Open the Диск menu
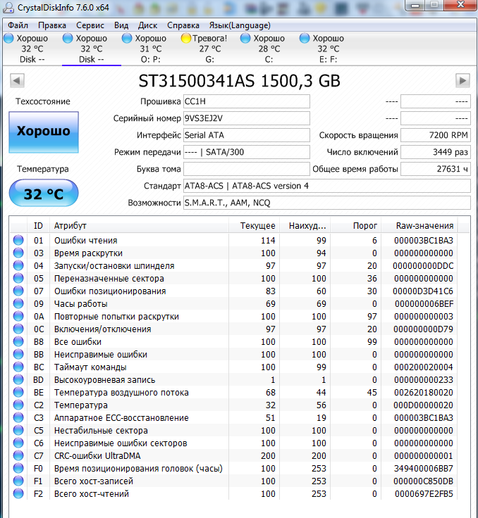The height and width of the screenshot is (518, 478). 147,25
